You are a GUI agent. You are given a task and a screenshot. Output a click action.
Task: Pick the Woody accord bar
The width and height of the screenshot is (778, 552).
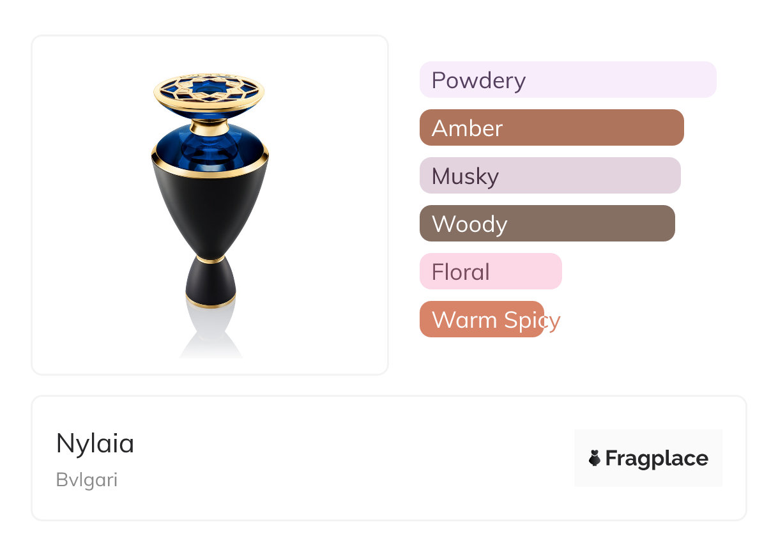[x=547, y=224]
